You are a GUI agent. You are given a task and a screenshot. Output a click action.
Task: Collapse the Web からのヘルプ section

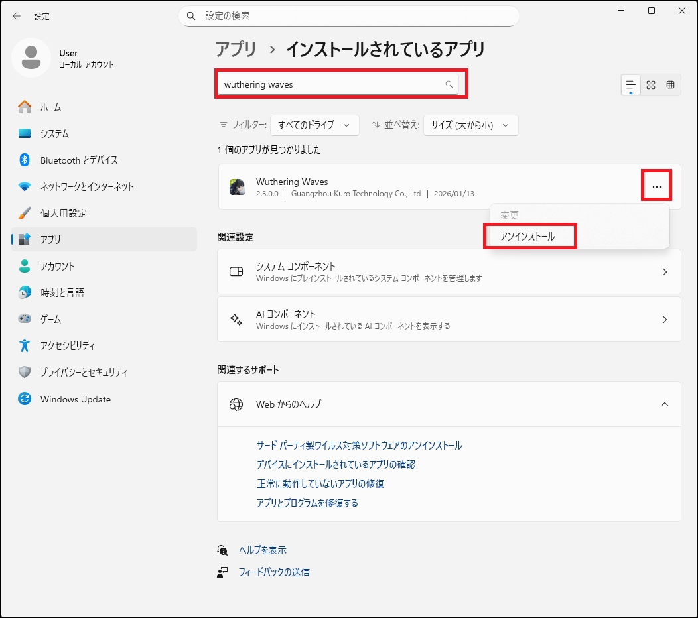pyautogui.click(x=665, y=404)
